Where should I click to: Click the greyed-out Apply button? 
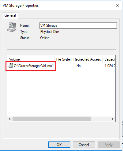pyautogui.click(x=109, y=145)
